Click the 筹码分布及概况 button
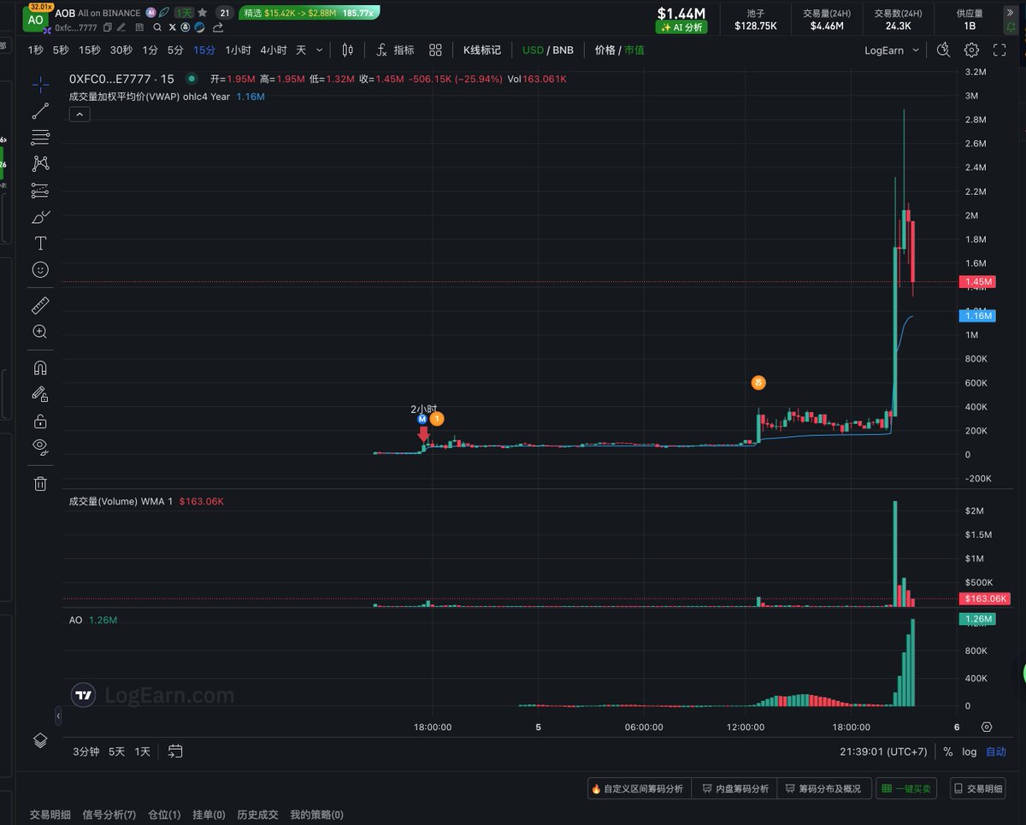Viewport: 1026px width, 825px height. (x=824, y=788)
